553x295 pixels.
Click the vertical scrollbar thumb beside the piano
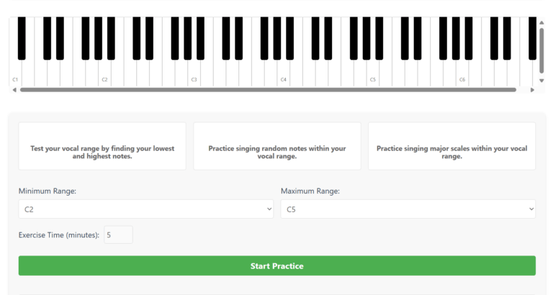(541, 49)
